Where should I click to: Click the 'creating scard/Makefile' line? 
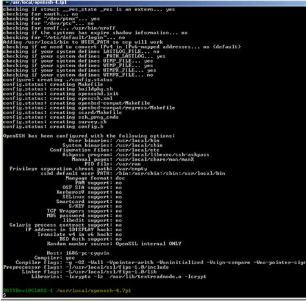63,112
